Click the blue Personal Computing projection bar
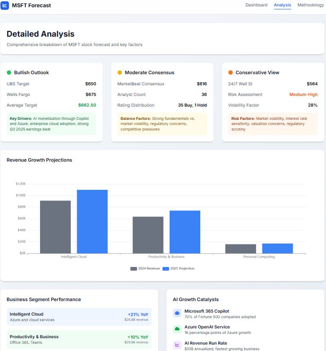The image size is (326, 351). 277,249
